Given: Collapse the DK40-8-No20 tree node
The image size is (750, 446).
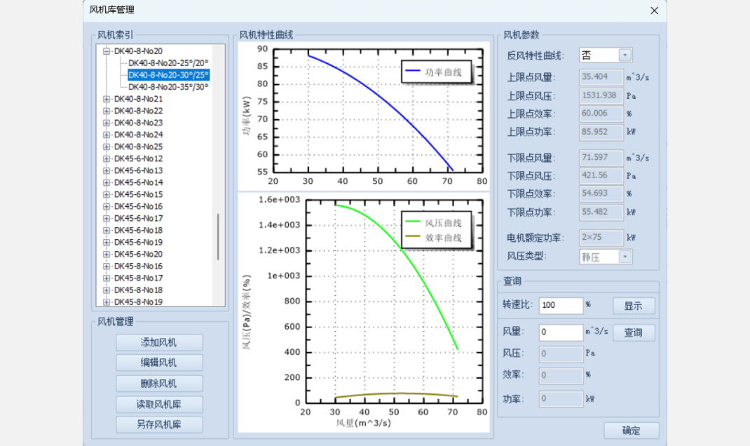Looking at the screenshot, I should 107,50.
